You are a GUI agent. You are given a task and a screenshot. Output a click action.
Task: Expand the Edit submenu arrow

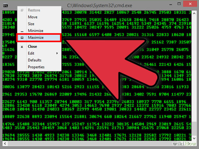tap(57, 53)
